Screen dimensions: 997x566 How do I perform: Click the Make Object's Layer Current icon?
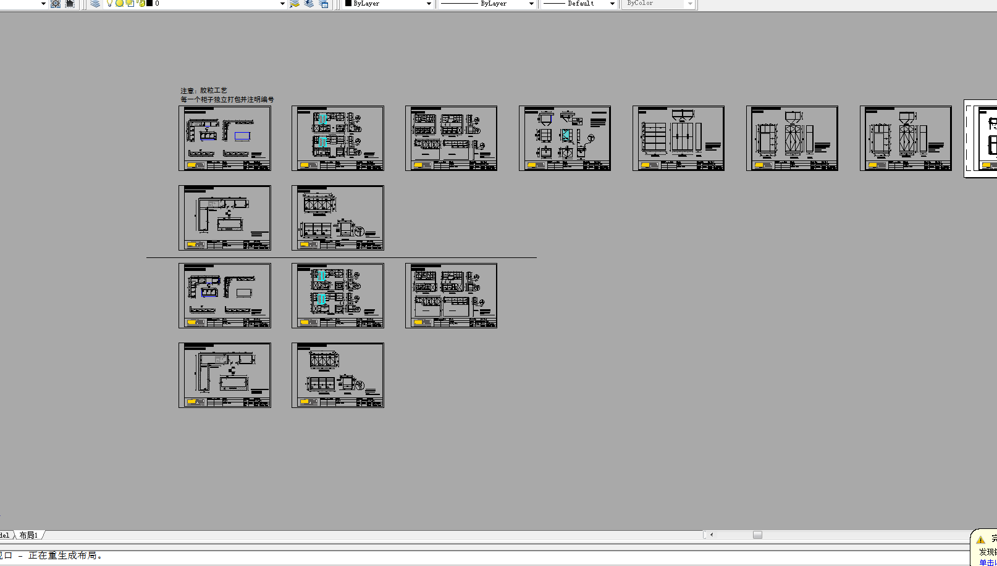tap(295, 4)
